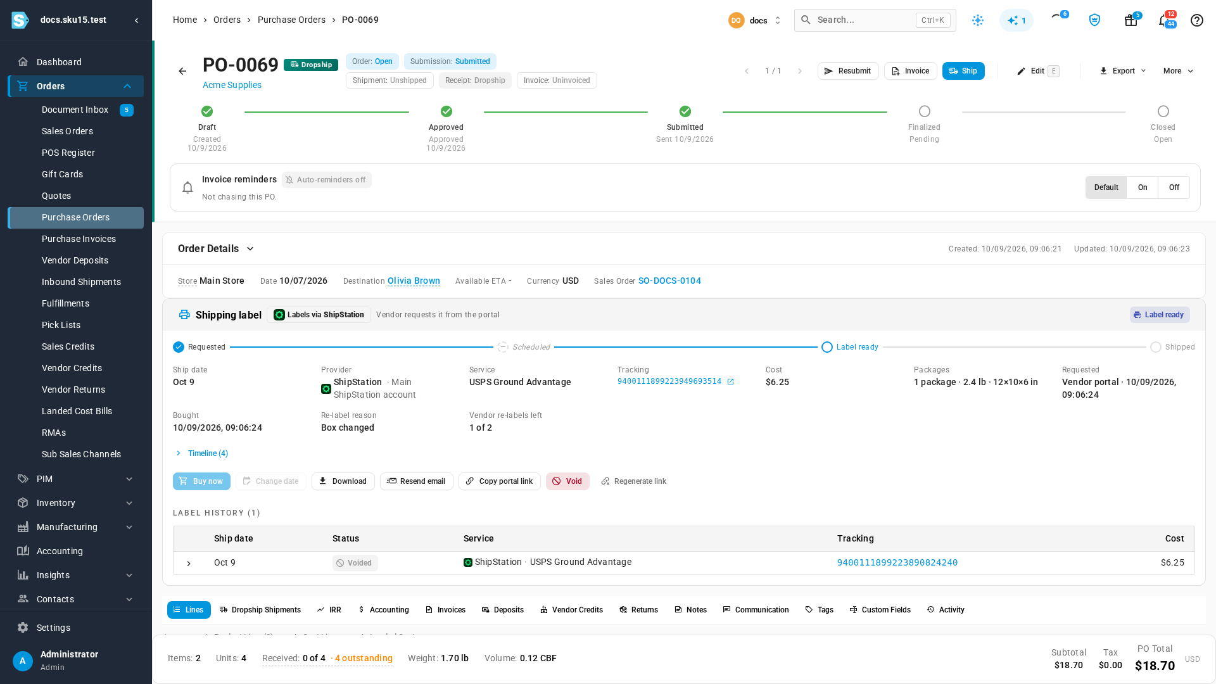Open the notifications bell icon
The height and width of the screenshot is (684, 1216).
tap(1163, 20)
